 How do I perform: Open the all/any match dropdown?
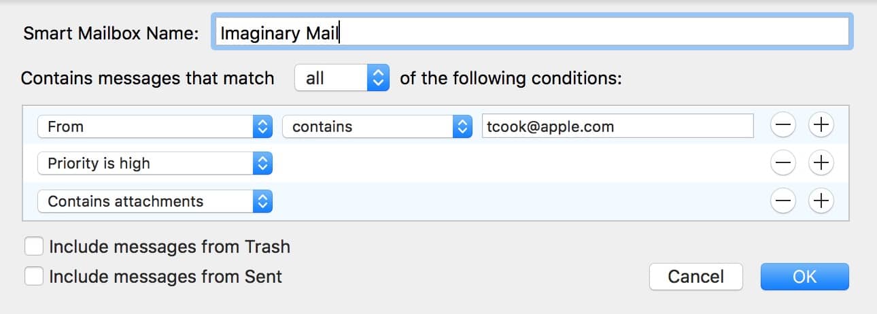[x=341, y=78]
